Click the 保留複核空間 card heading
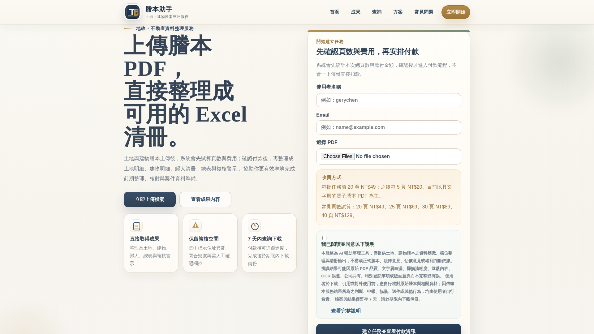594x334 pixels. tap(204, 239)
